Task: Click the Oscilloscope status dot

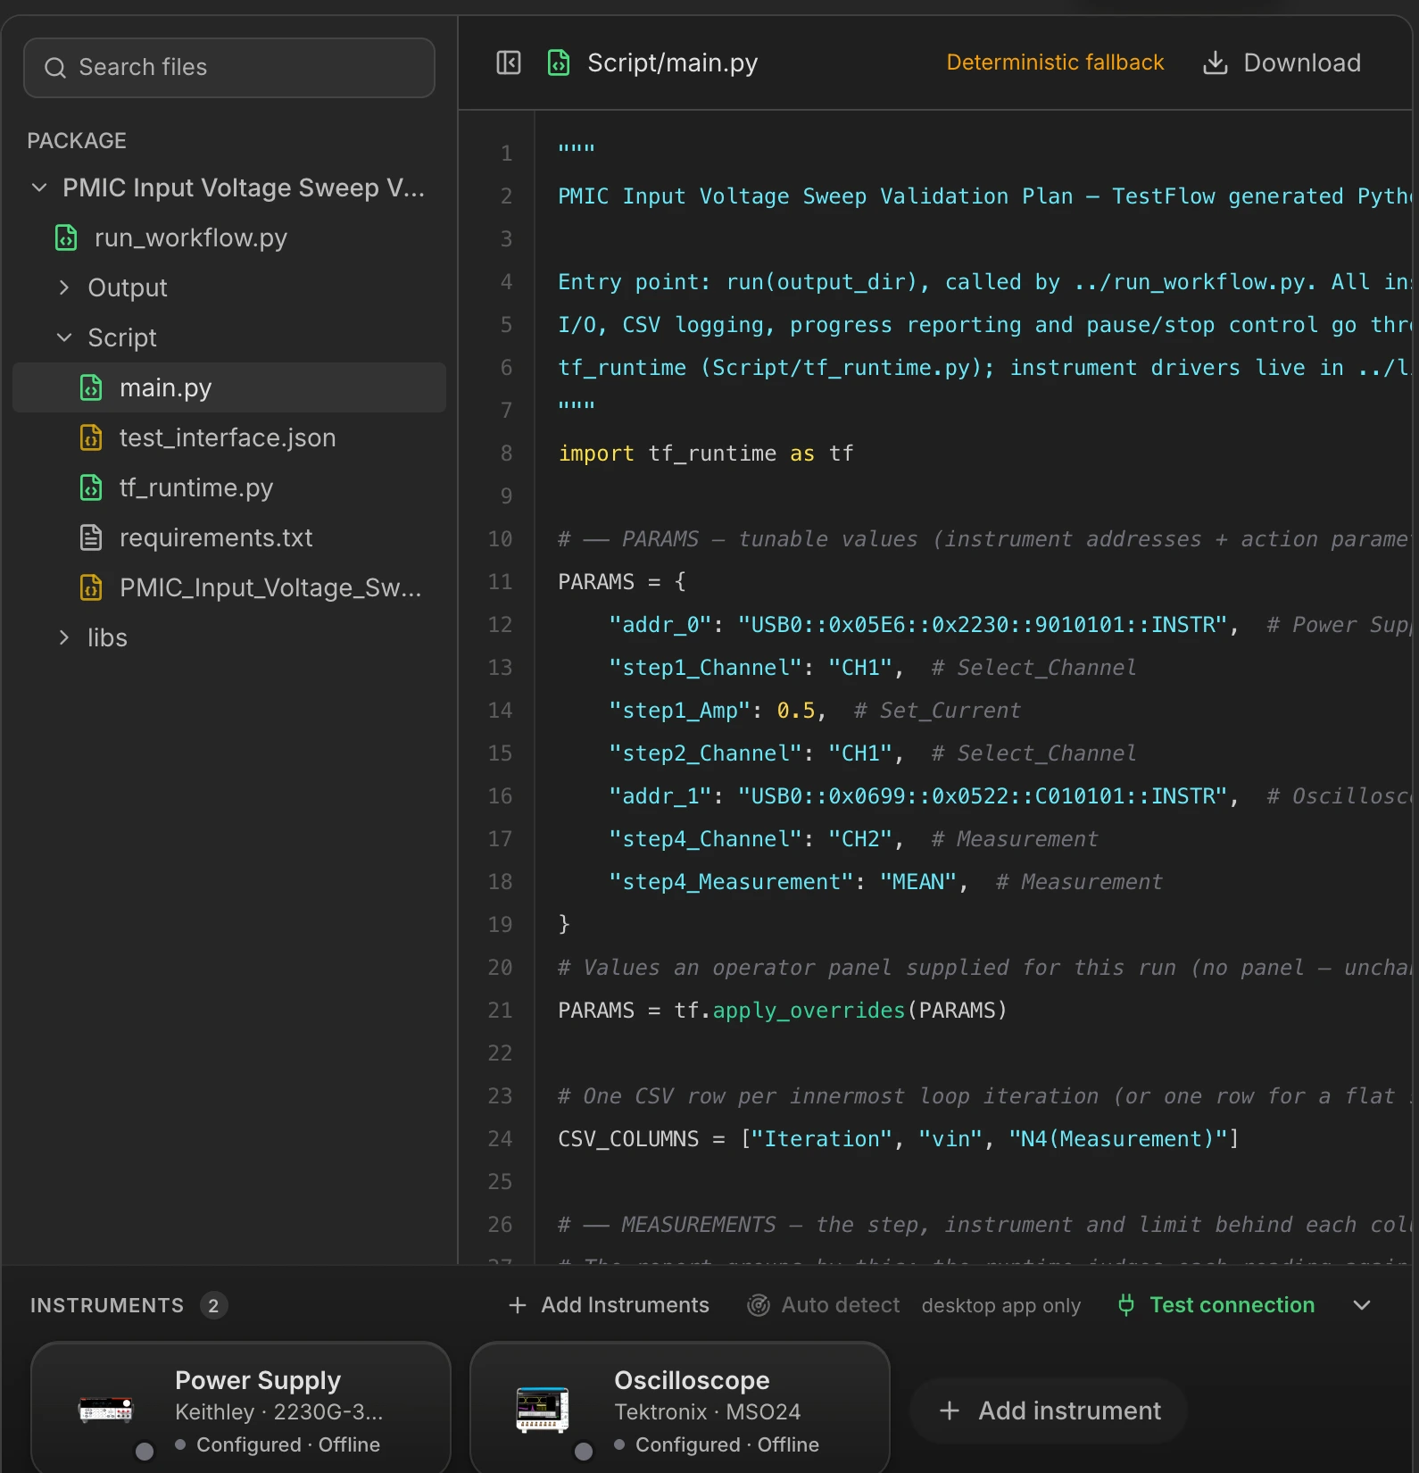Action: (x=584, y=1452)
